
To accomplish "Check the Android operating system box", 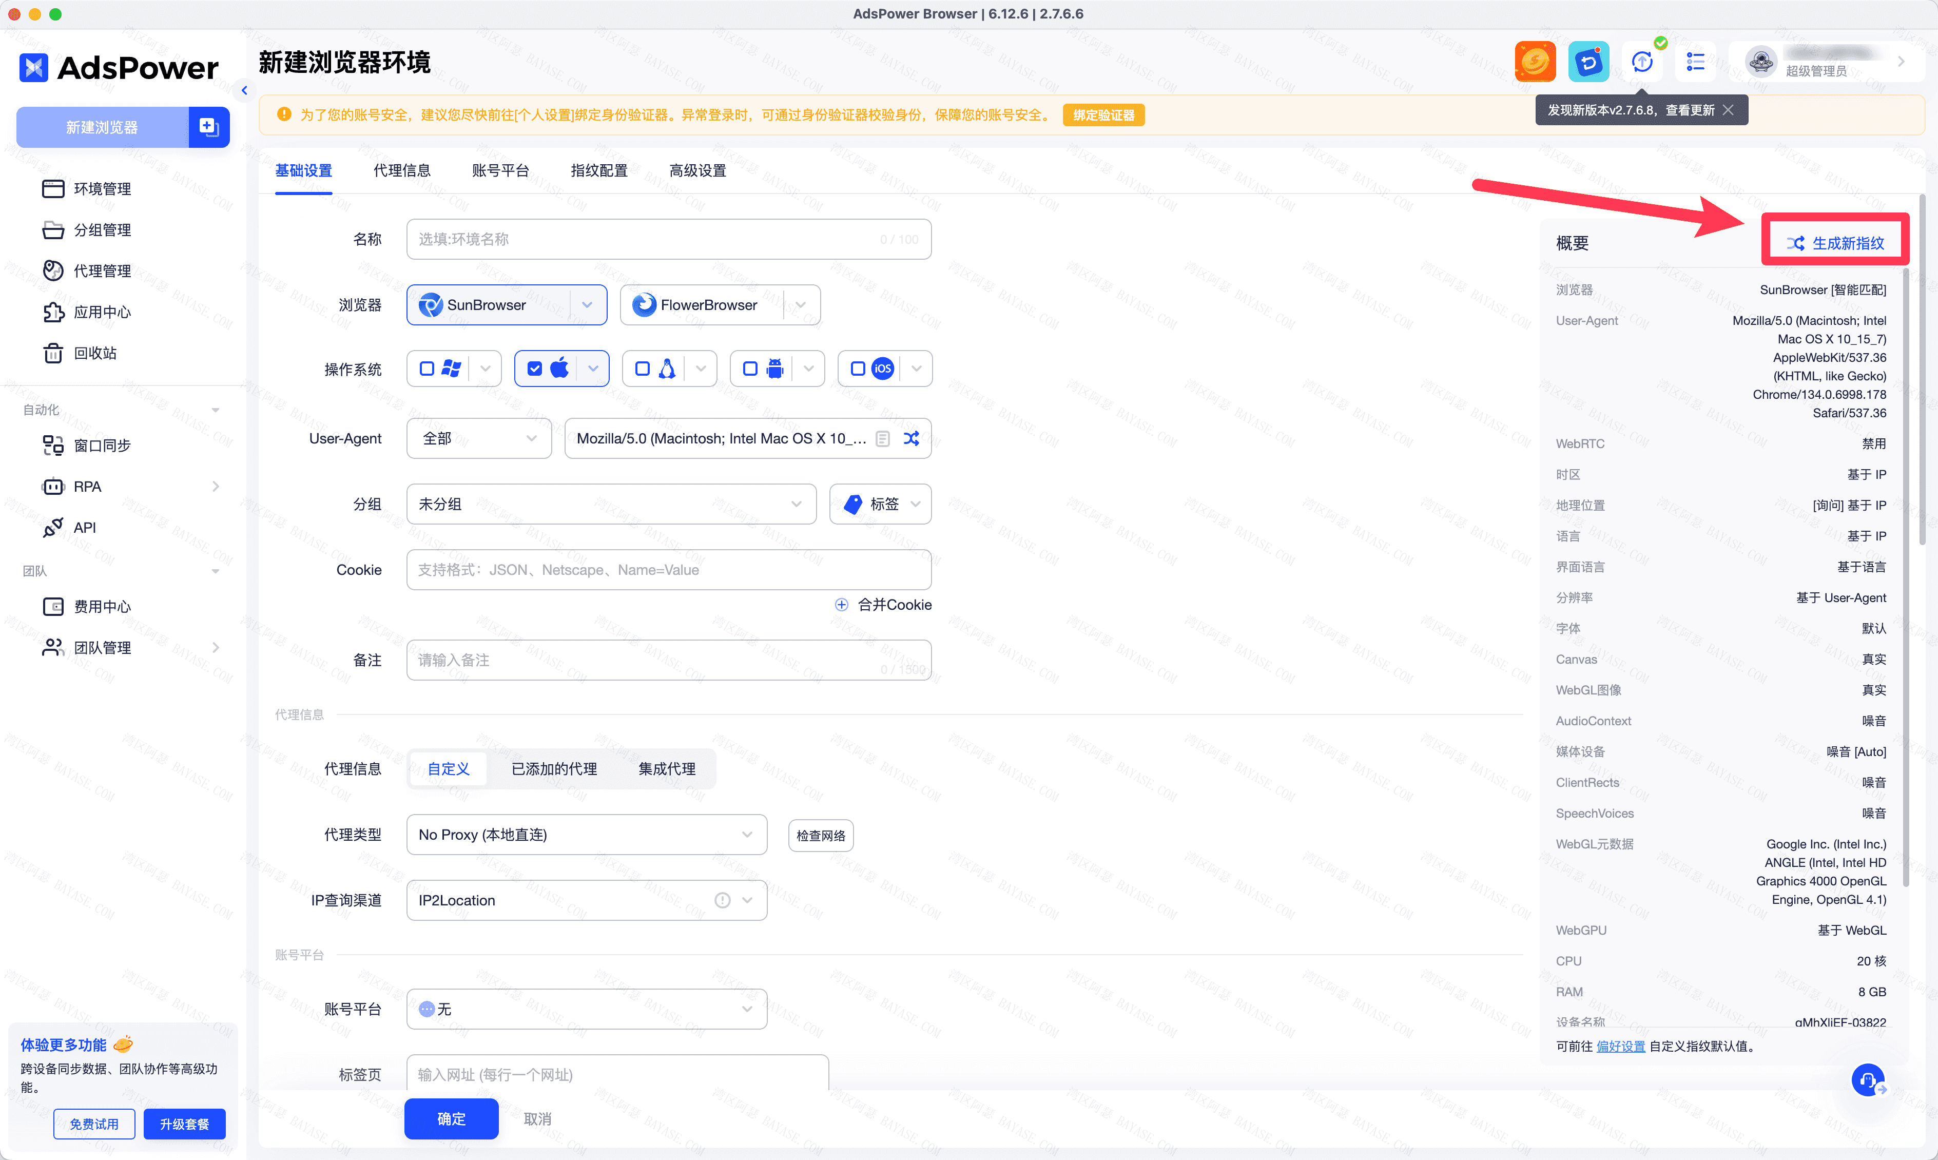I will (x=750, y=368).
